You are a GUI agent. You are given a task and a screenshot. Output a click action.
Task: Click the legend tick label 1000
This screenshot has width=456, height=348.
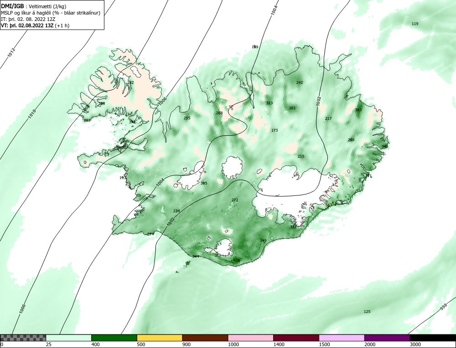tap(233, 344)
